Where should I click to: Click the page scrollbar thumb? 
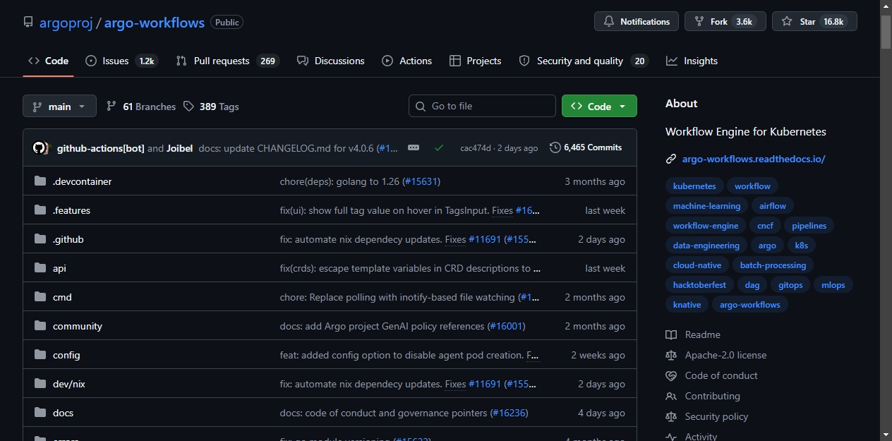886,31
